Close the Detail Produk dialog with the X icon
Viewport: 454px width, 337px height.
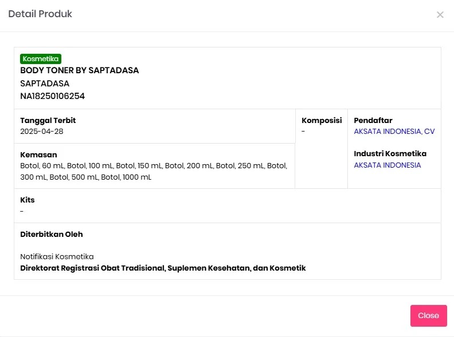pos(440,15)
